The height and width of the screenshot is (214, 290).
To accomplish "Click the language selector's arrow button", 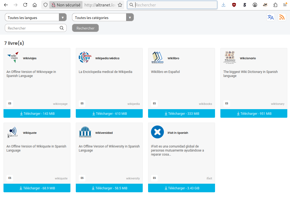I will pyautogui.click(x=63, y=17).
